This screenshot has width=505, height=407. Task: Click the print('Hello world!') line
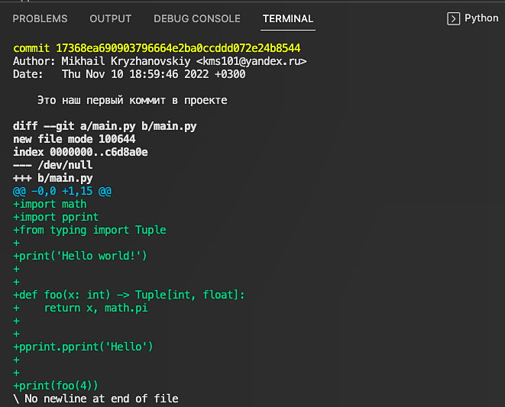[x=80, y=256]
